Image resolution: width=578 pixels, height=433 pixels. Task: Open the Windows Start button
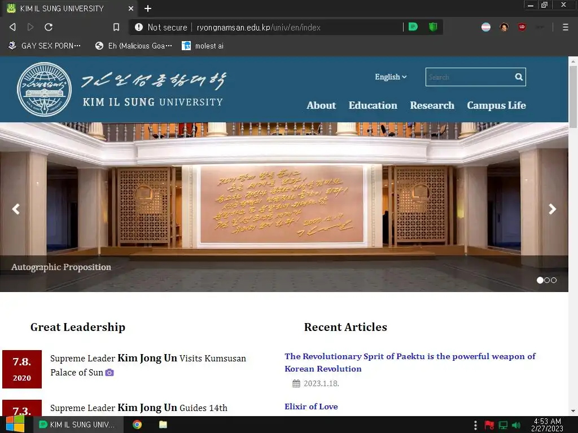[15, 425]
